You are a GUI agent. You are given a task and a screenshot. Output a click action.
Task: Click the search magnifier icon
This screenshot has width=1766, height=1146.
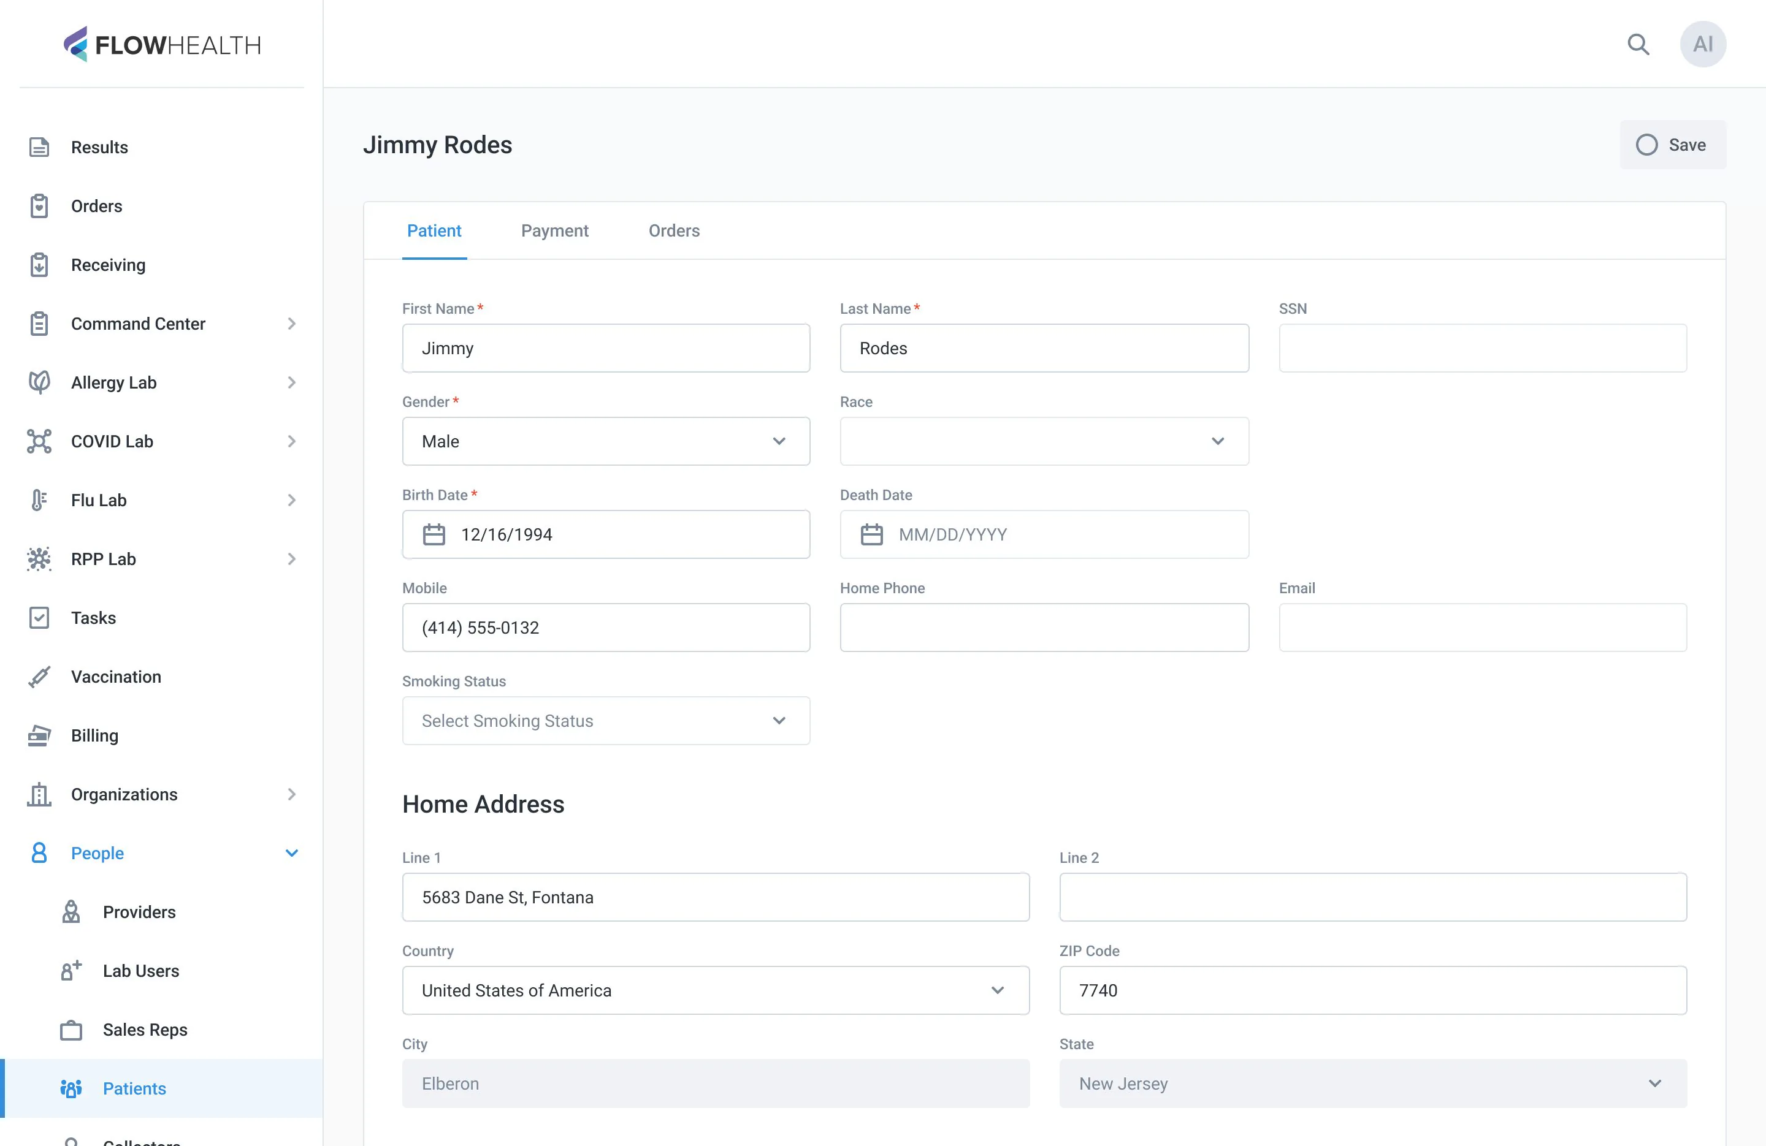coord(1638,45)
